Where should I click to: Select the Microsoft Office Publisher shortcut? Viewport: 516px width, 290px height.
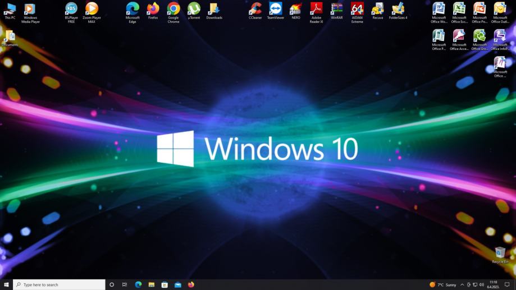[439, 40]
